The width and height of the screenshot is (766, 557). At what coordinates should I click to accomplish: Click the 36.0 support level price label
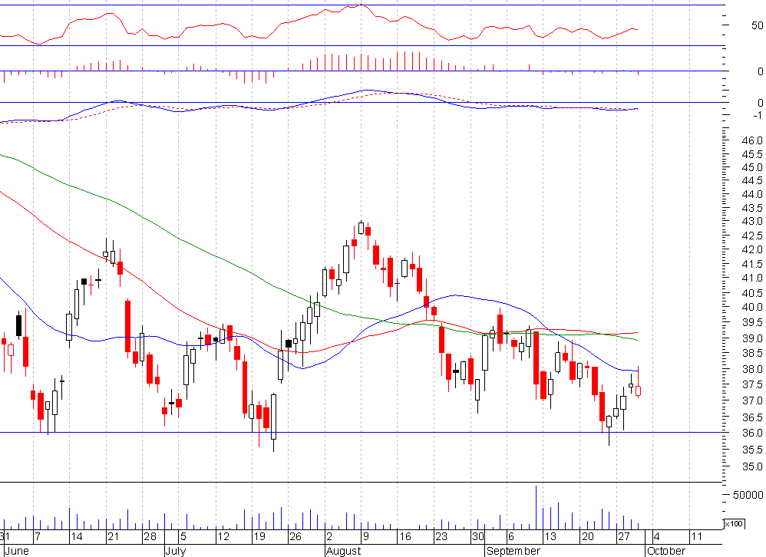click(752, 433)
